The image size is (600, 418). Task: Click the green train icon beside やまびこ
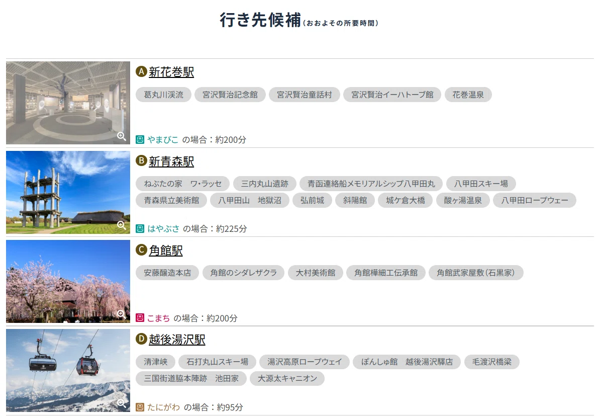140,139
